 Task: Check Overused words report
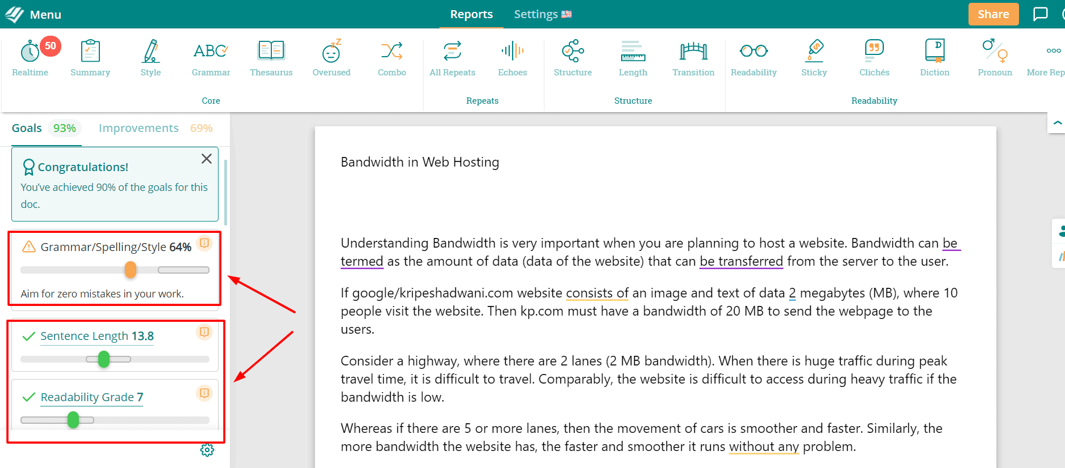pos(332,57)
